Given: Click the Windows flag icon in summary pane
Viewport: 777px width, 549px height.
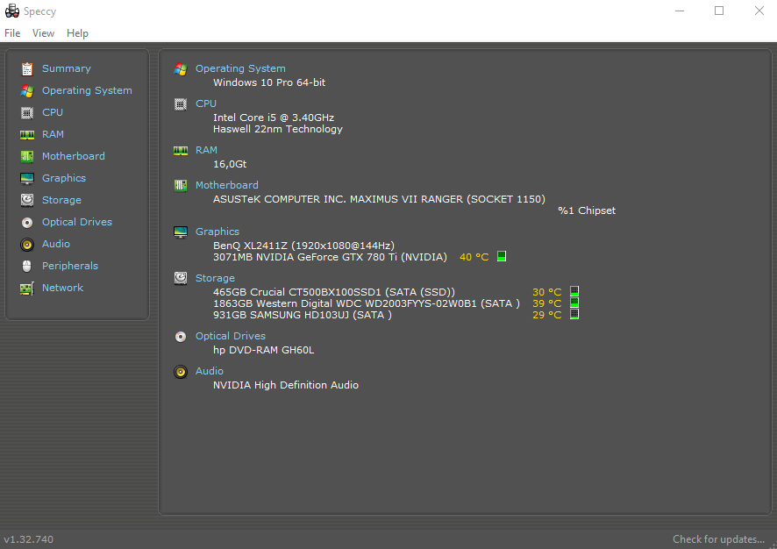Looking at the screenshot, I should (181, 69).
